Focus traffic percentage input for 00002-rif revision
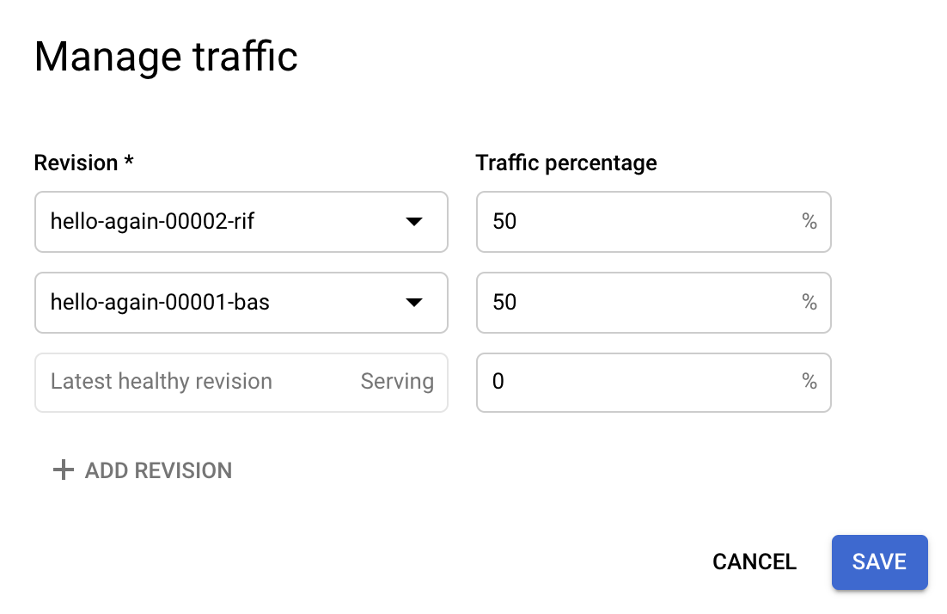This screenshot has height=614, width=947. [636, 222]
